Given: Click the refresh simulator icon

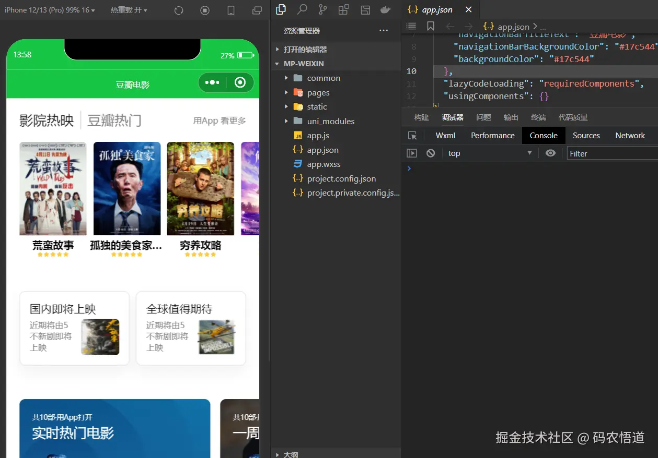Looking at the screenshot, I should point(179,10).
